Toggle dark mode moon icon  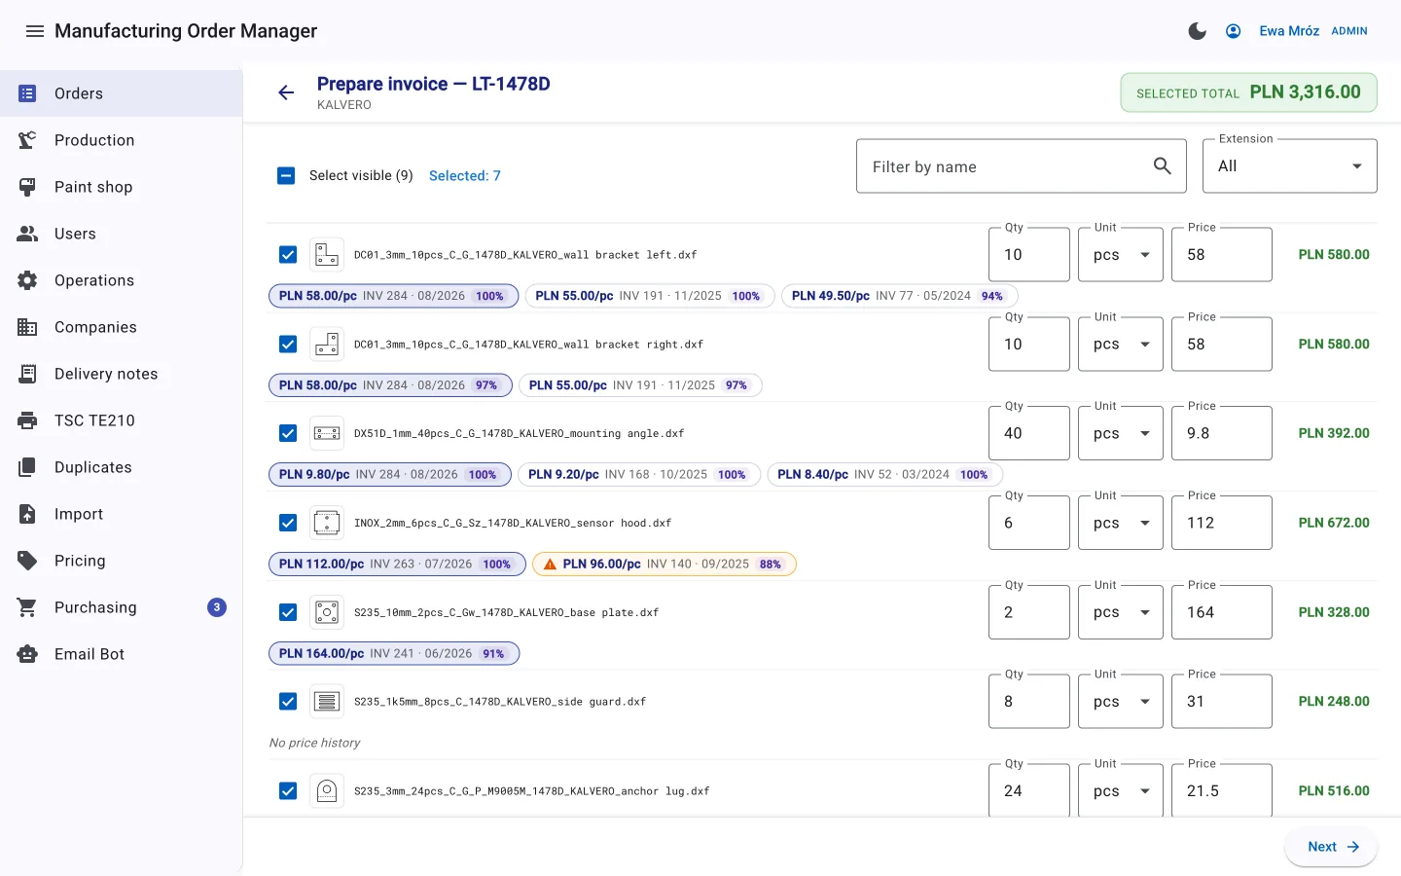point(1198,31)
